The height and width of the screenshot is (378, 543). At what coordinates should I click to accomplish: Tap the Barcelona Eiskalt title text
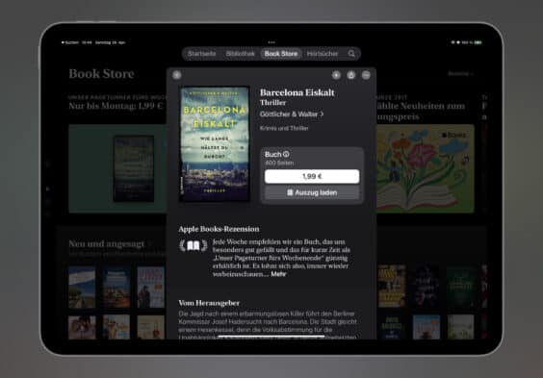coord(297,92)
